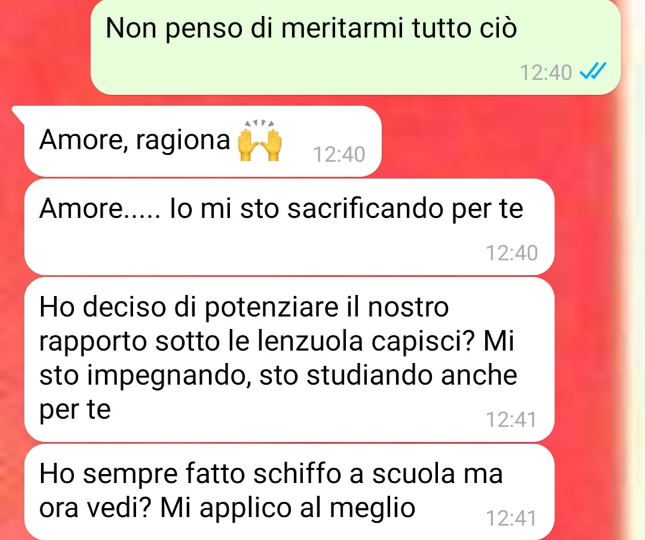This screenshot has height=540, width=645.
Task: Tap the raised hands emoji
Action: point(259,140)
